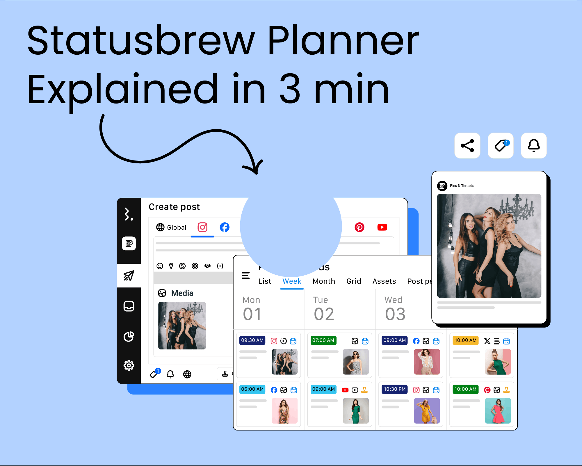Toggle the hamburger menu icon
The width and height of the screenshot is (582, 466).
tap(245, 275)
